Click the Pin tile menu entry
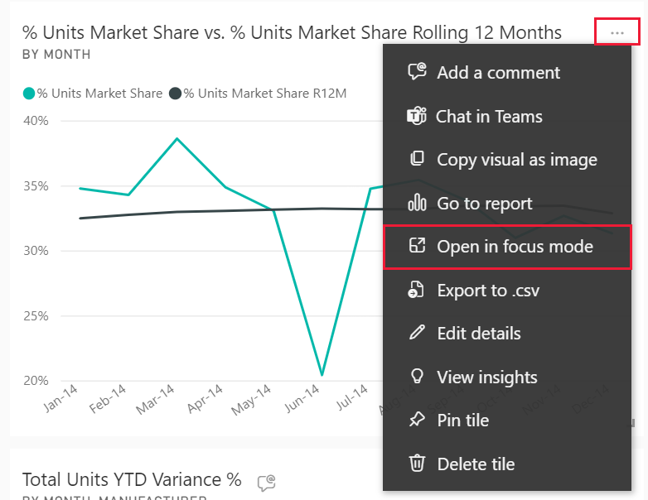Image resolution: width=648 pixels, height=500 pixels. click(x=462, y=421)
